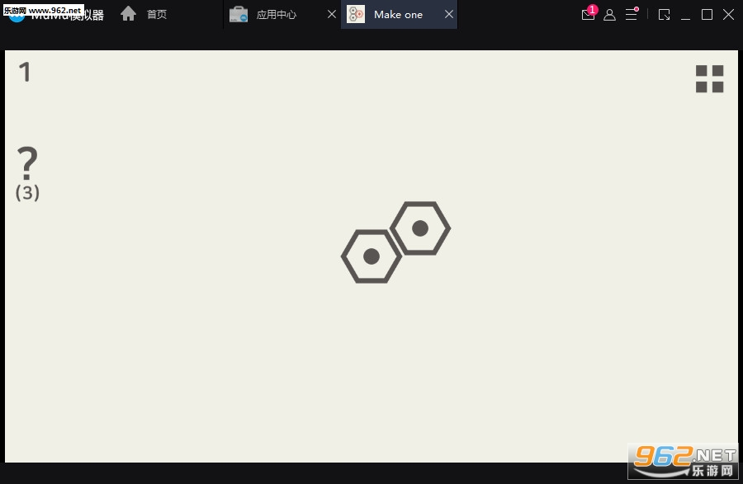The width and height of the screenshot is (743, 484).
Task: Close the 应用中心 tab
Action: pos(332,14)
